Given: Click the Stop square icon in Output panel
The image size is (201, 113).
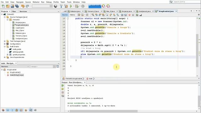Looking at the screenshot, I should (x=63, y=92).
